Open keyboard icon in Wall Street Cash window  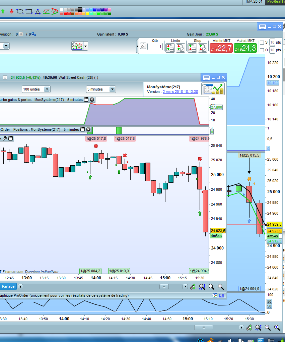206,77
